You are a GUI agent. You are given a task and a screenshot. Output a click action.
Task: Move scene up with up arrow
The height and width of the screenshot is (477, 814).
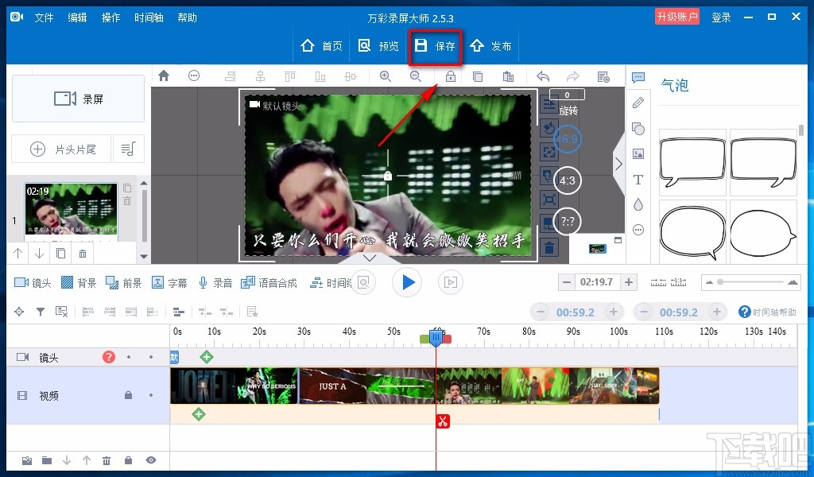click(18, 254)
